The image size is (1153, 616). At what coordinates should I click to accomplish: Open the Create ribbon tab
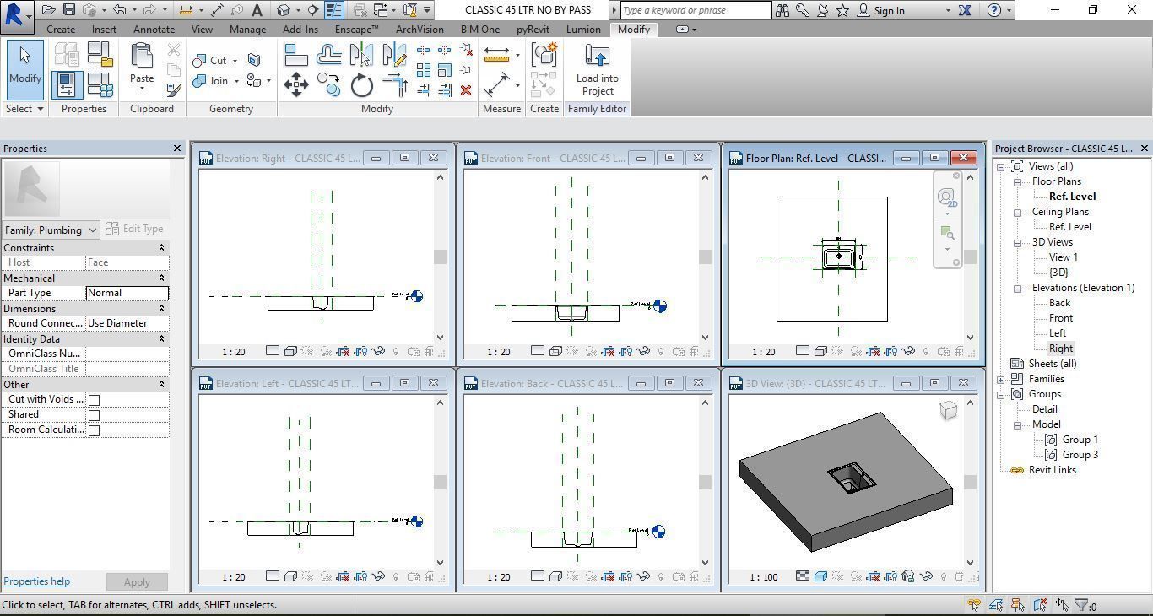61,30
